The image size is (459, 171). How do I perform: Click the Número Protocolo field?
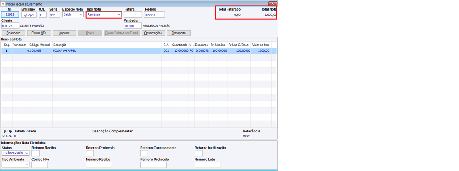point(153,165)
